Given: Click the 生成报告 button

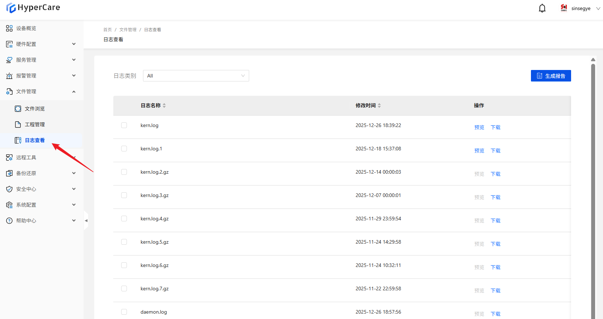Looking at the screenshot, I should 551,76.
